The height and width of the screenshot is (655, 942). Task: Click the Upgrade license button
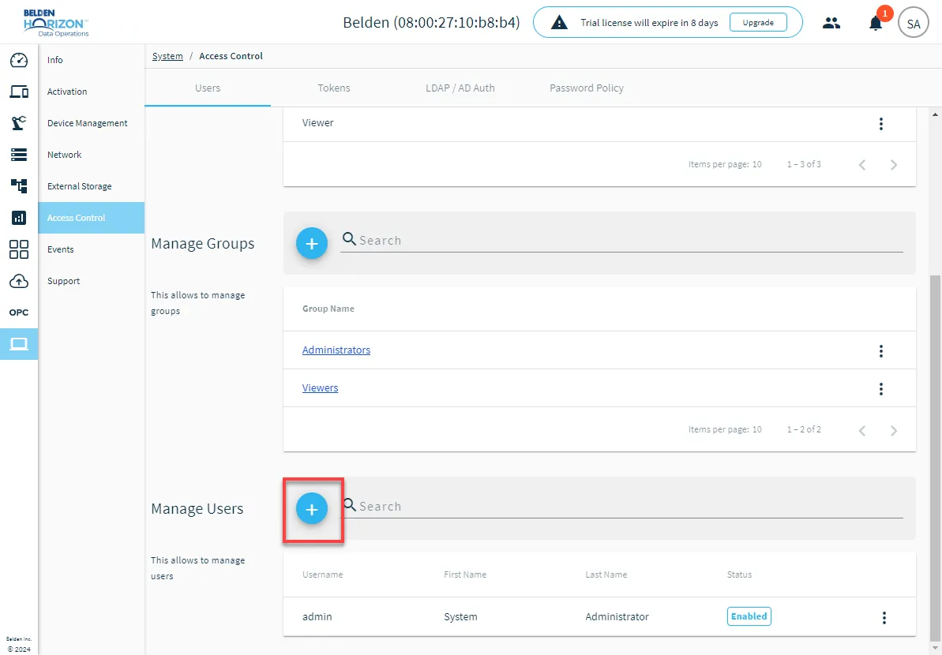point(758,23)
